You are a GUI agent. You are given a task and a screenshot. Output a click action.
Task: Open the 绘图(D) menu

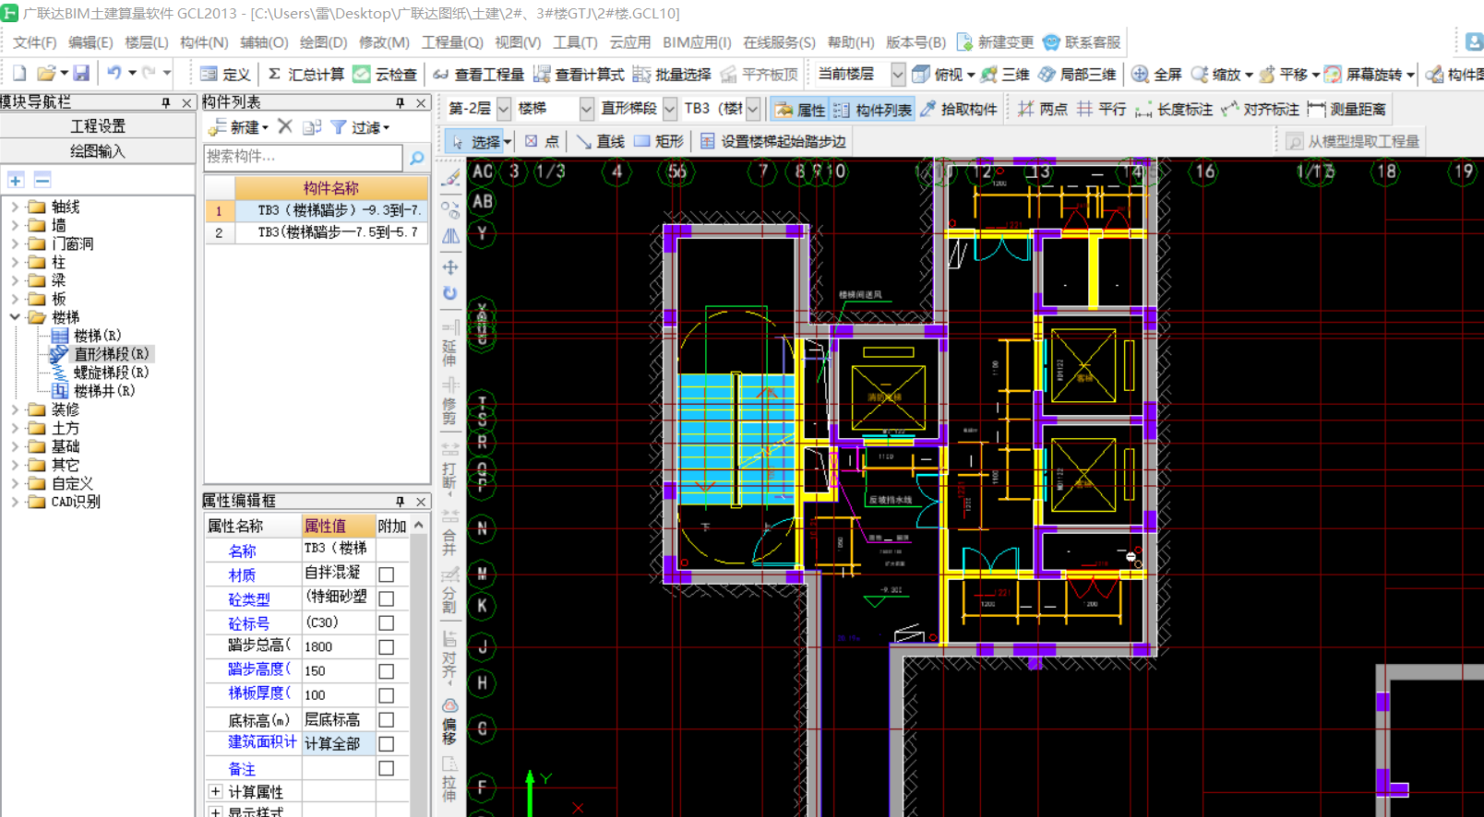[323, 42]
